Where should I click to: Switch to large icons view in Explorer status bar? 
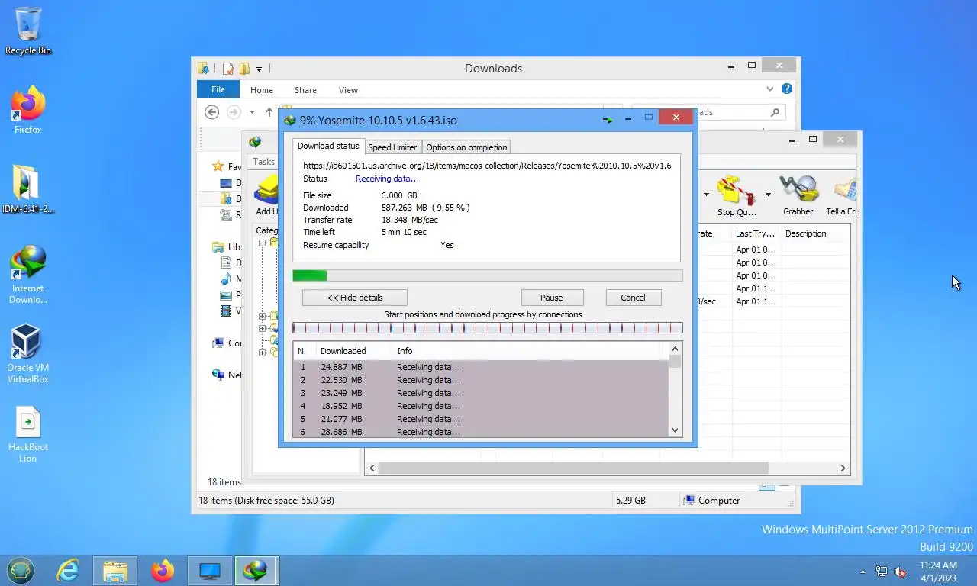[784, 485]
